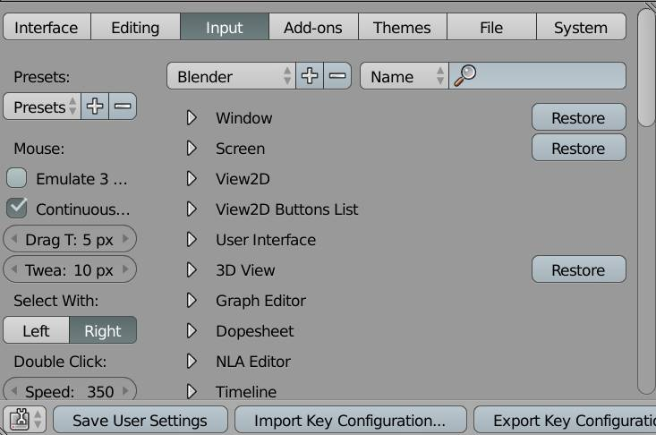This screenshot has width=656, height=435.
Task: Click the minus icon next to Presets dropdown
Action: click(x=123, y=107)
